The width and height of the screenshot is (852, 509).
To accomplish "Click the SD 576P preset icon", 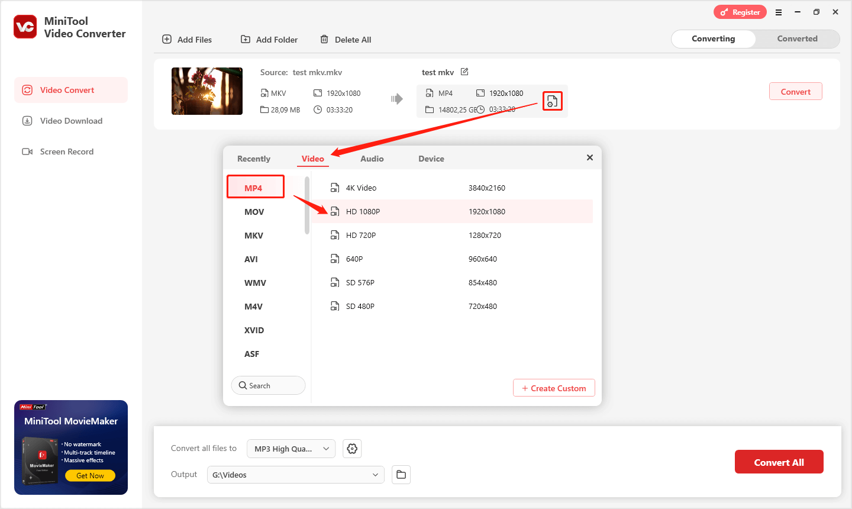I will (x=335, y=282).
